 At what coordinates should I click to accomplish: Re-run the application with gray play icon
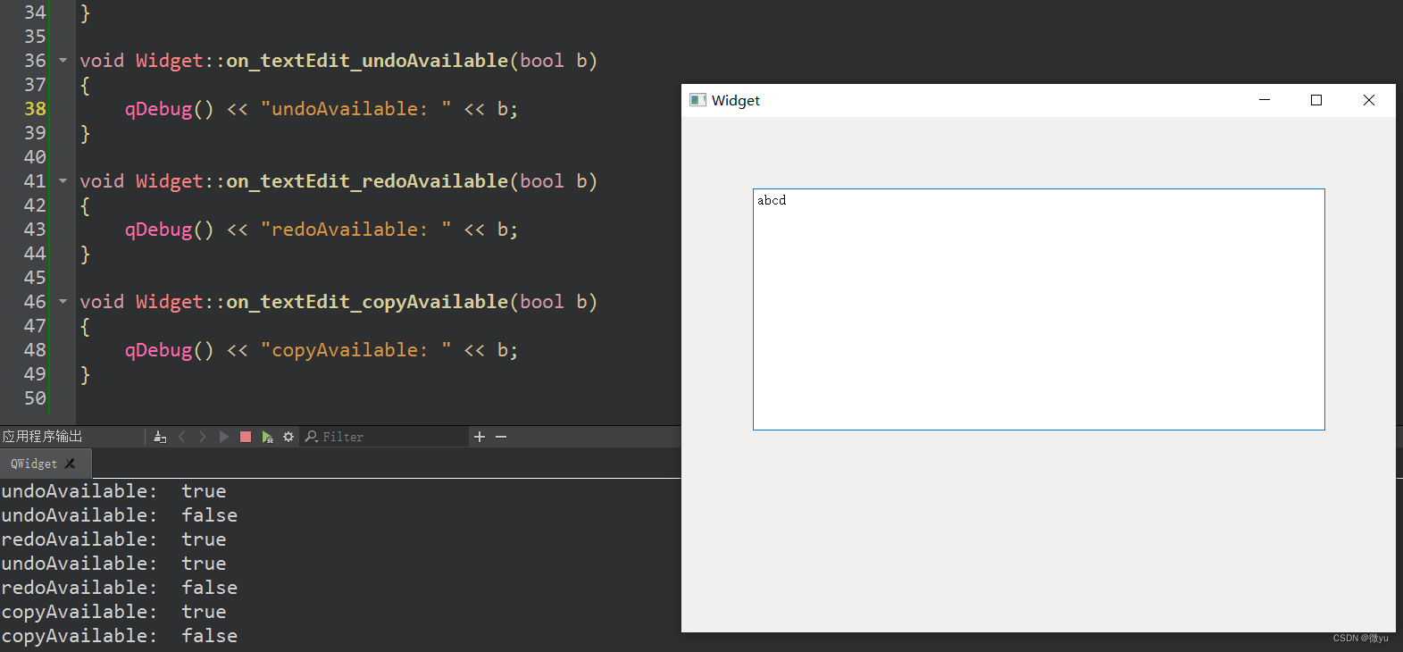tap(224, 437)
